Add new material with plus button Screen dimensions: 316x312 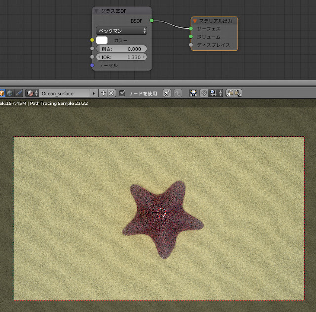coord(103,93)
